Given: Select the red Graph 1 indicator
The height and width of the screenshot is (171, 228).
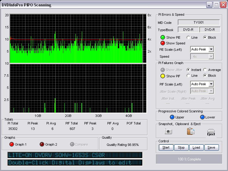Looking at the screenshot, I should pyautogui.click(x=12, y=144).
